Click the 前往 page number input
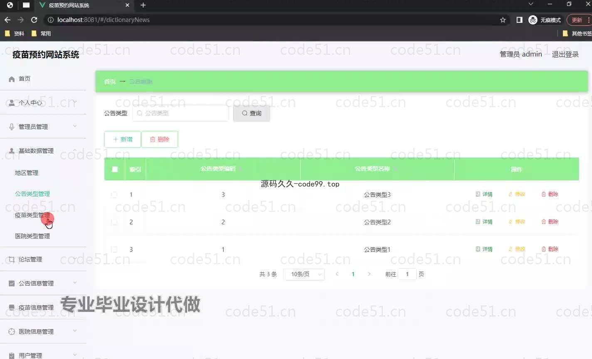592x359 pixels. tap(407, 274)
